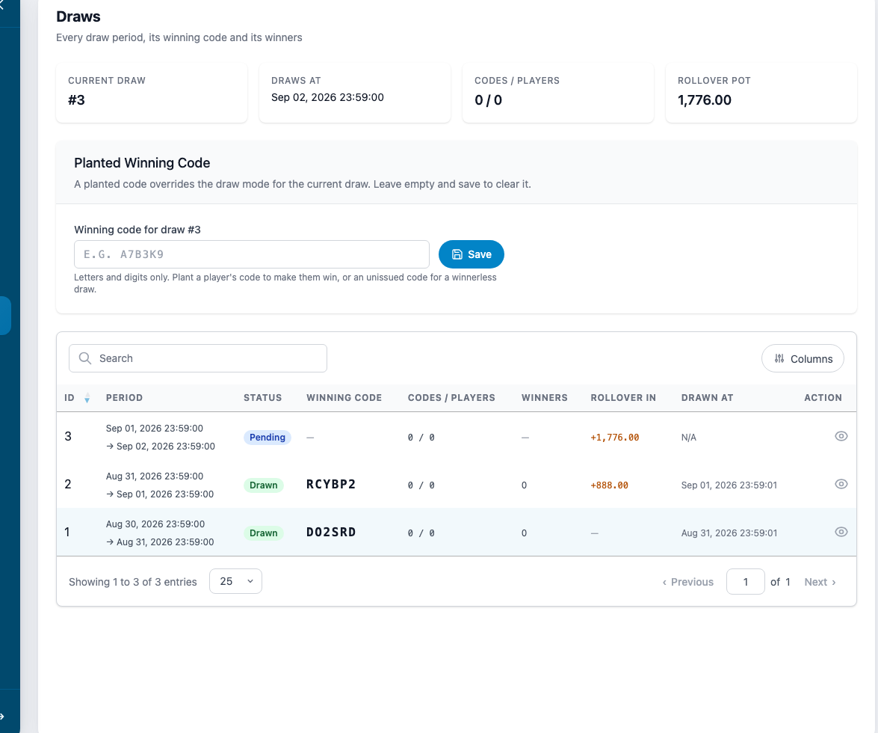Image resolution: width=878 pixels, height=733 pixels.
Task: Click the search magnifier icon
Action: tap(85, 358)
